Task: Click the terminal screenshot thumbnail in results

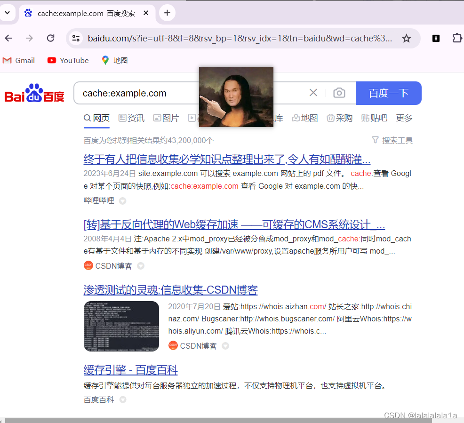Action: coord(121,326)
